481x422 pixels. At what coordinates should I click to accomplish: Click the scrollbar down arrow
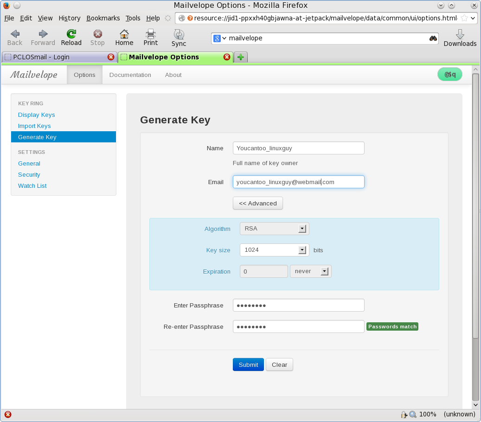pos(475,405)
